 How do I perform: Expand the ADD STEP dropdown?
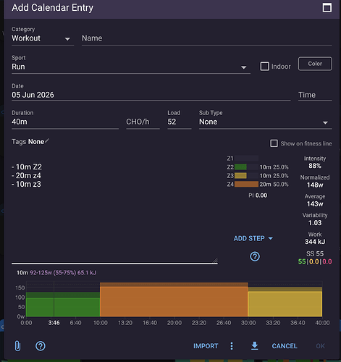tap(253, 238)
